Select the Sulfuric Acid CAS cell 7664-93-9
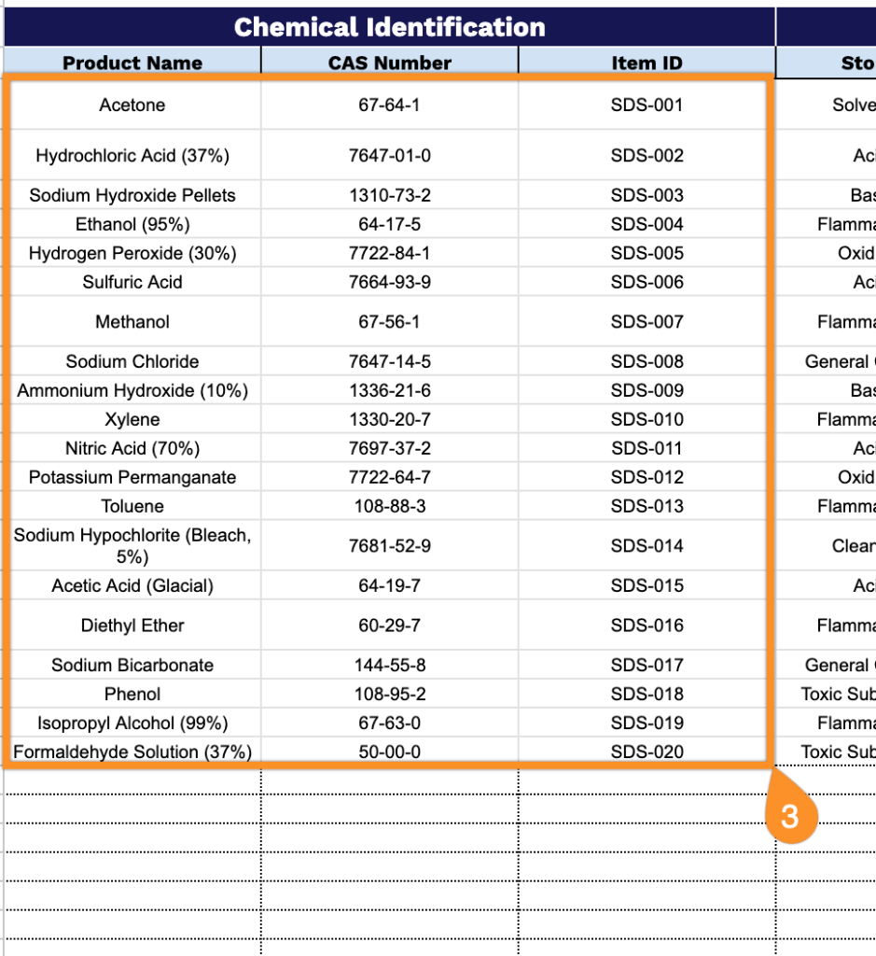876x956 pixels. coord(389,282)
